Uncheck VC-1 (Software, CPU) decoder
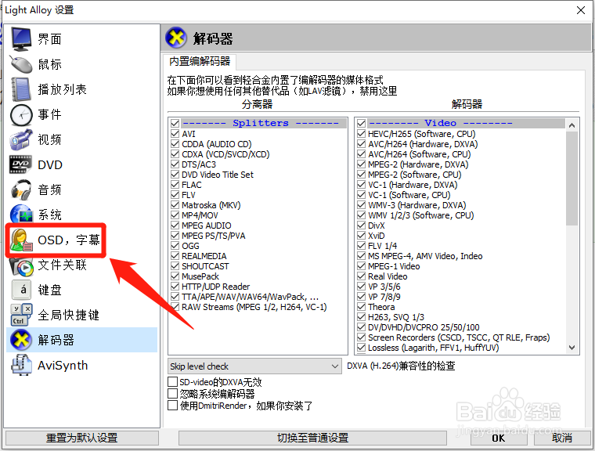 [x=361, y=195]
